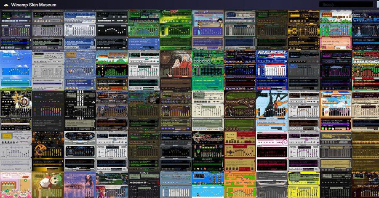Select the yellow Nokia skin thumbnail

(304, 185)
